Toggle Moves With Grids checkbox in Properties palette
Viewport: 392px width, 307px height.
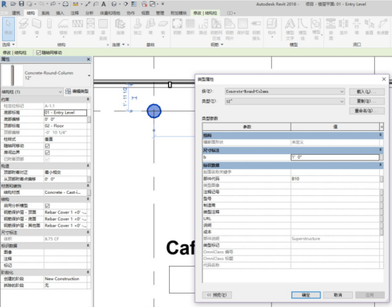(47, 146)
